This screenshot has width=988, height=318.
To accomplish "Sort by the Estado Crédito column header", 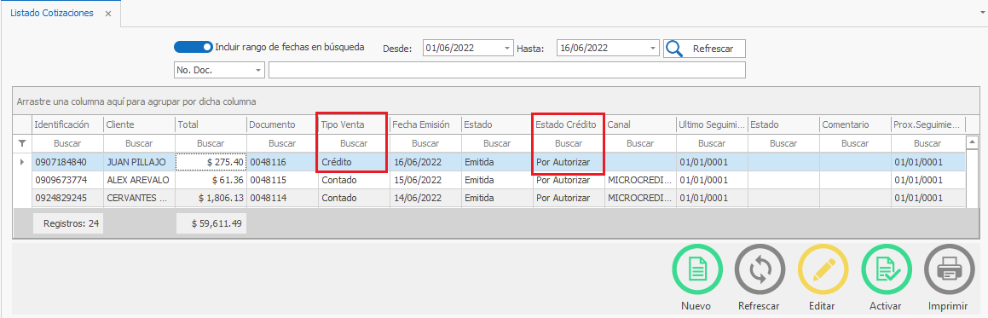I will pos(569,124).
